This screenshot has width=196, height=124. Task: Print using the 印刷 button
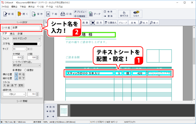pos(66,14)
